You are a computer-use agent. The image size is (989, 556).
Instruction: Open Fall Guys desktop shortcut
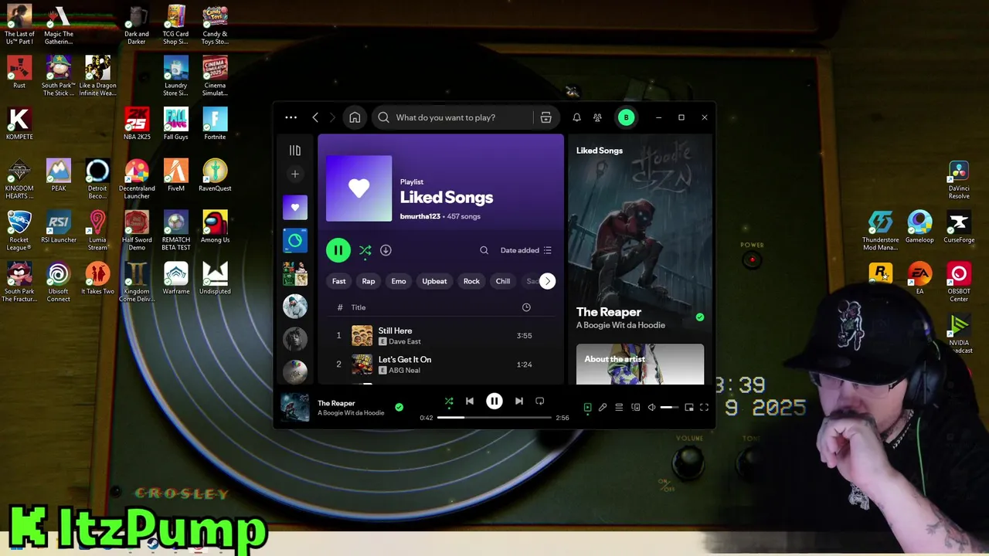coord(175,124)
